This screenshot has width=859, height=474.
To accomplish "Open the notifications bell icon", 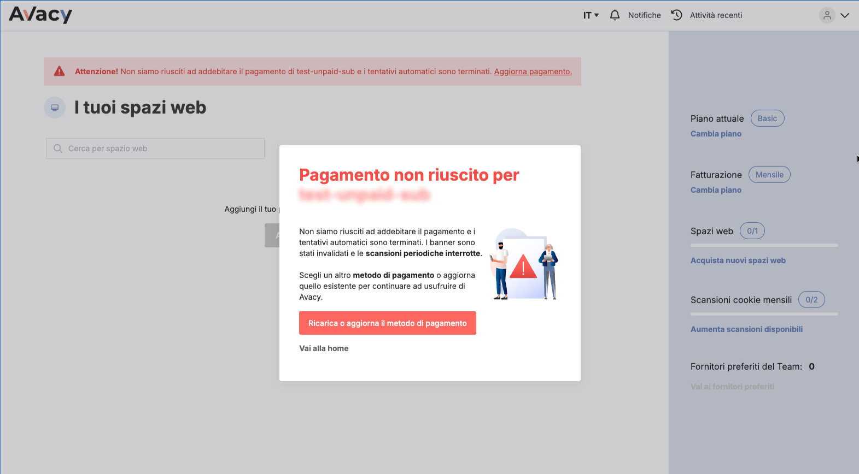I will (615, 15).
